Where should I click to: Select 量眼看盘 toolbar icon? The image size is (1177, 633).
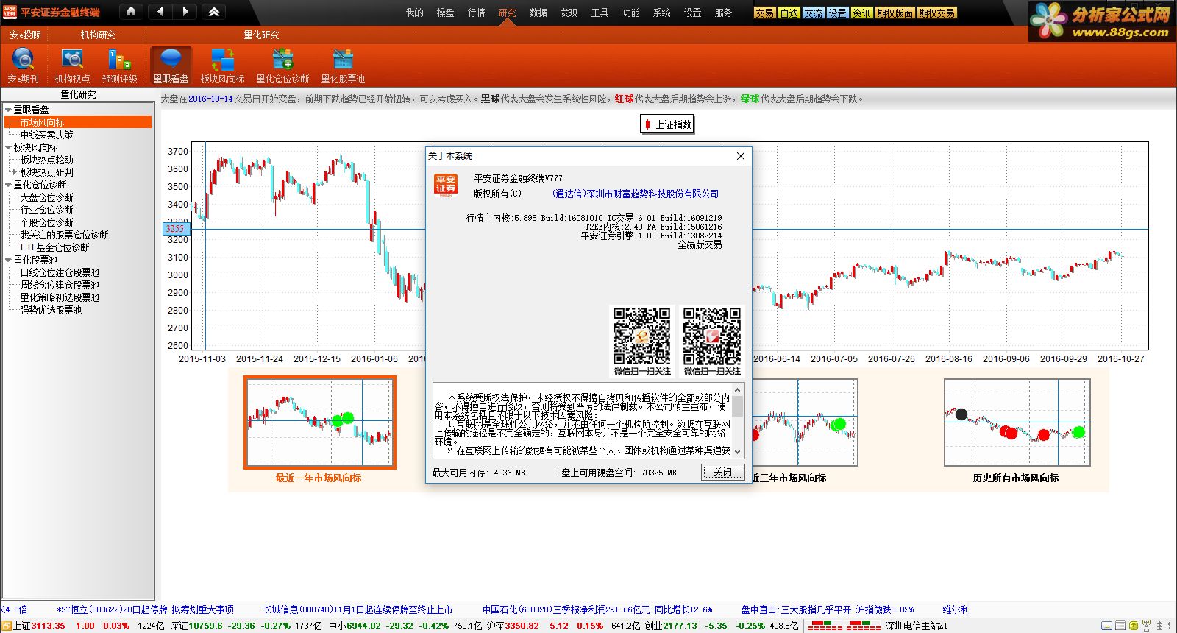click(x=171, y=66)
